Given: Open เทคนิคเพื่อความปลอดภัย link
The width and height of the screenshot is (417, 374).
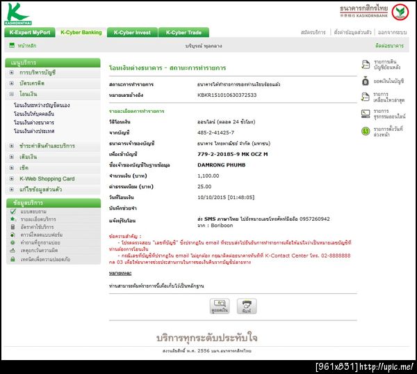Looking at the screenshot, I should pyautogui.click(x=45, y=259).
